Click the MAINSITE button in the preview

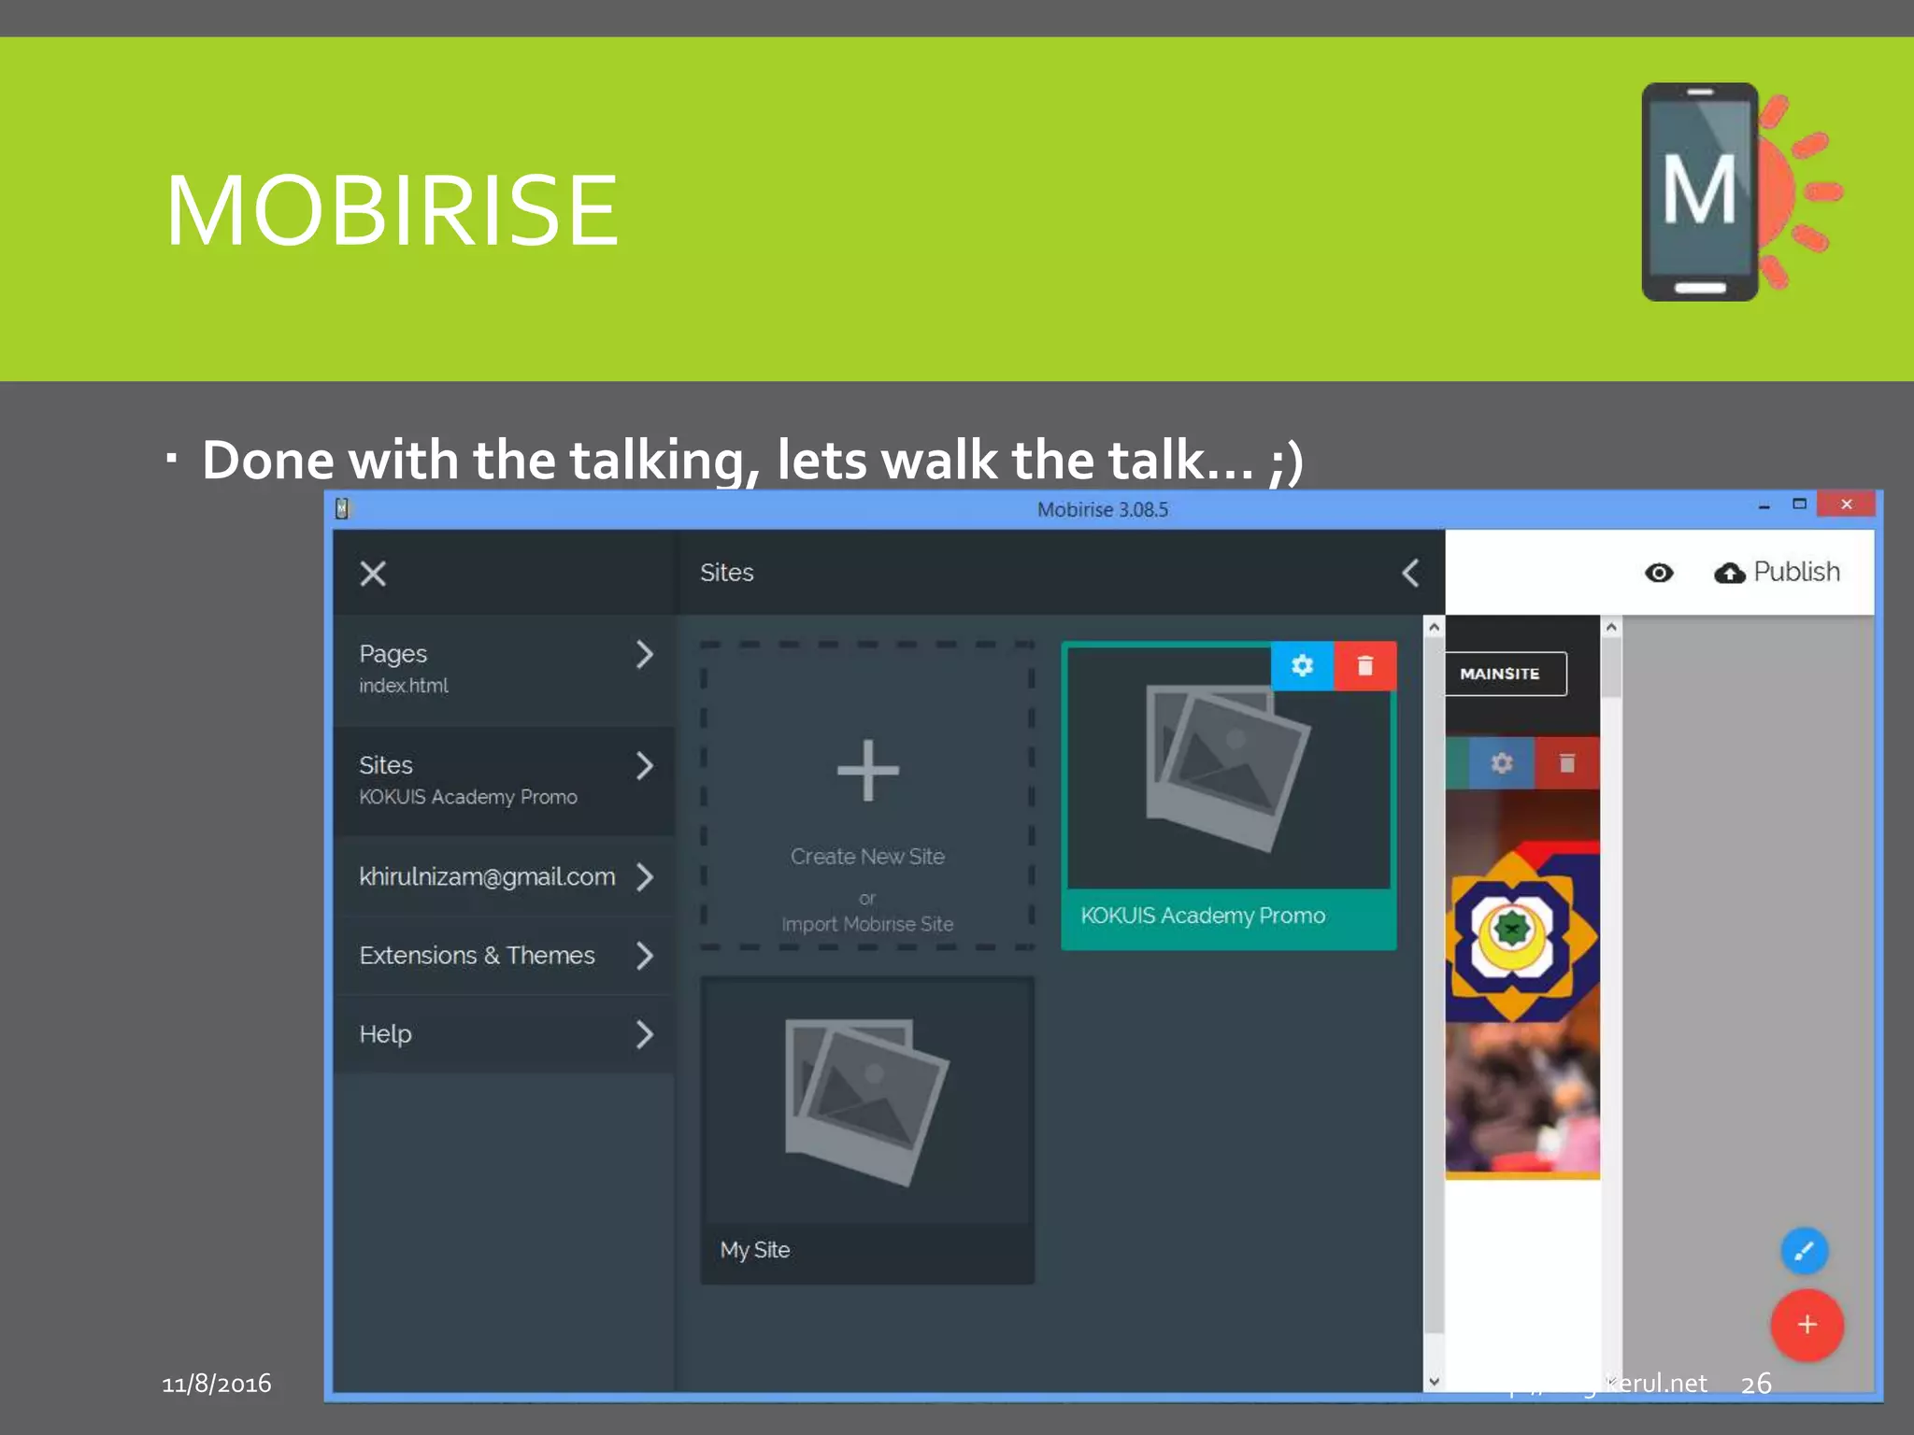(x=1506, y=674)
